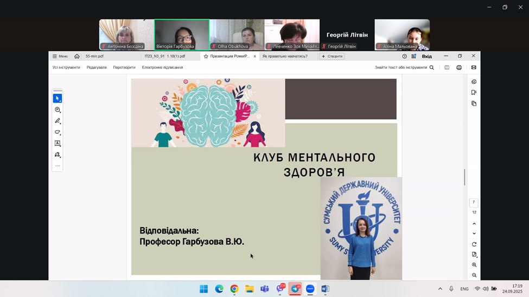This screenshot has height=297, width=529.
Task: Activate the add text box tool
Action: [x=58, y=144]
